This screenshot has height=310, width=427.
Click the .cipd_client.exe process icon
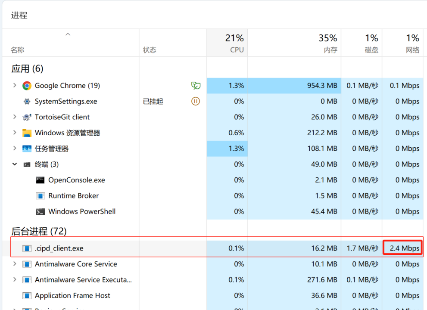click(27, 248)
